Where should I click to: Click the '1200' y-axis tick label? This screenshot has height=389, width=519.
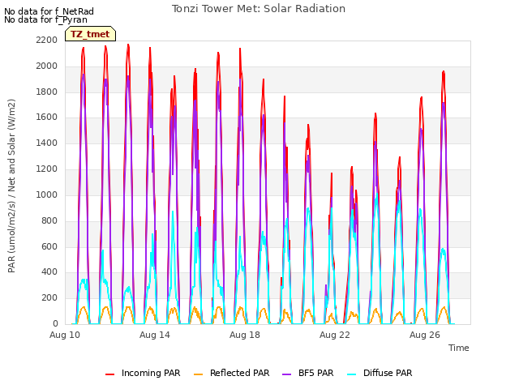[x=47, y=169]
